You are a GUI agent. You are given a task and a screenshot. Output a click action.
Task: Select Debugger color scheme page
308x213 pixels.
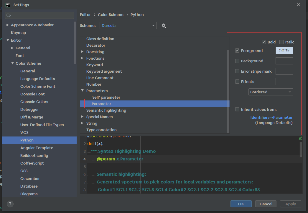[30, 109]
